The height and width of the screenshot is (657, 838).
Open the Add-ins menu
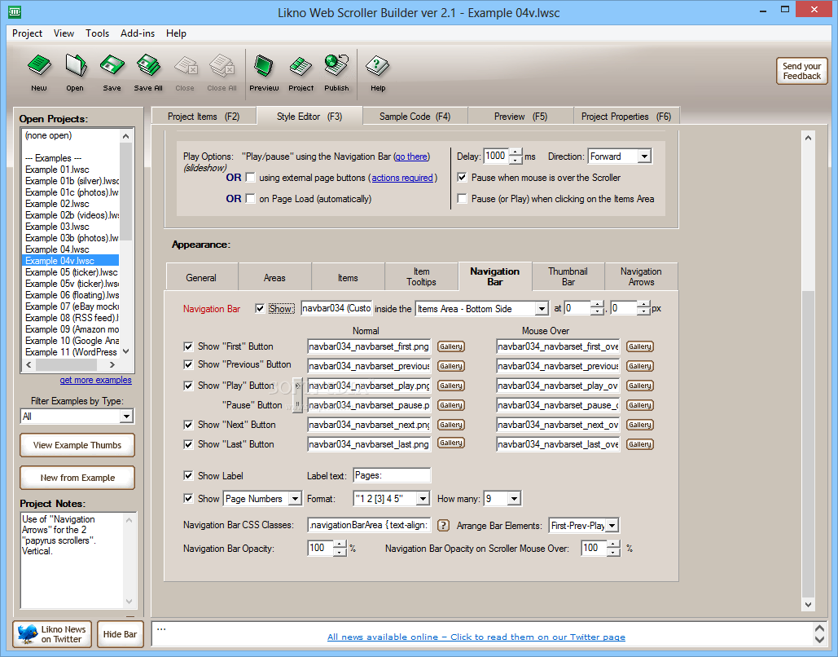tap(138, 33)
